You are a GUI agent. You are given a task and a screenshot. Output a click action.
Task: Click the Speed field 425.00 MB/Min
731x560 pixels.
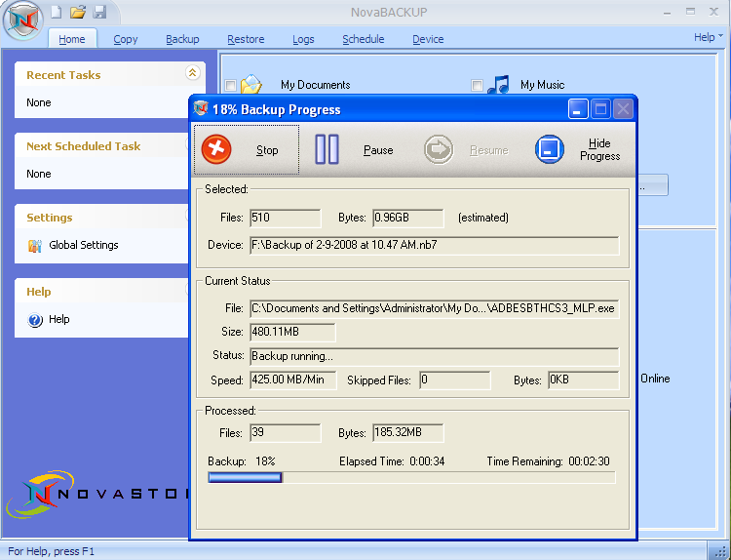pos(292,380)
